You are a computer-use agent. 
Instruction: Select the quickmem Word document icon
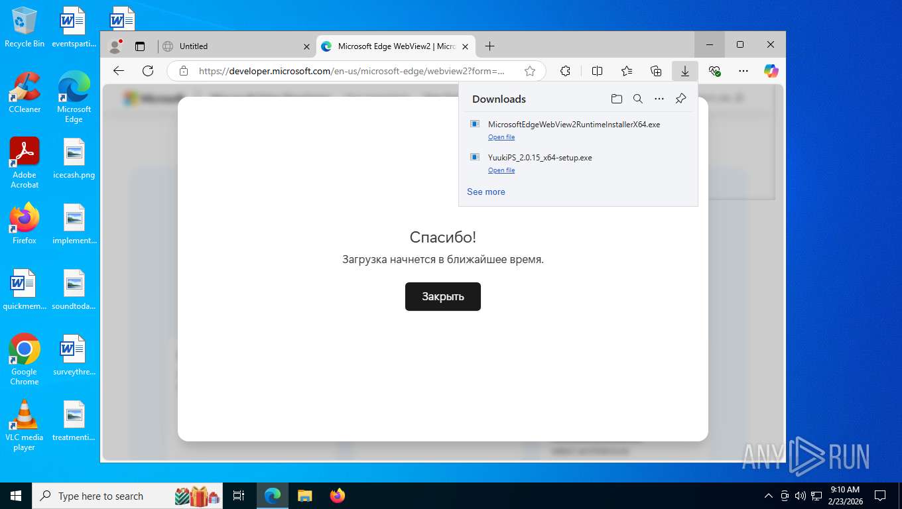point(25,290)
